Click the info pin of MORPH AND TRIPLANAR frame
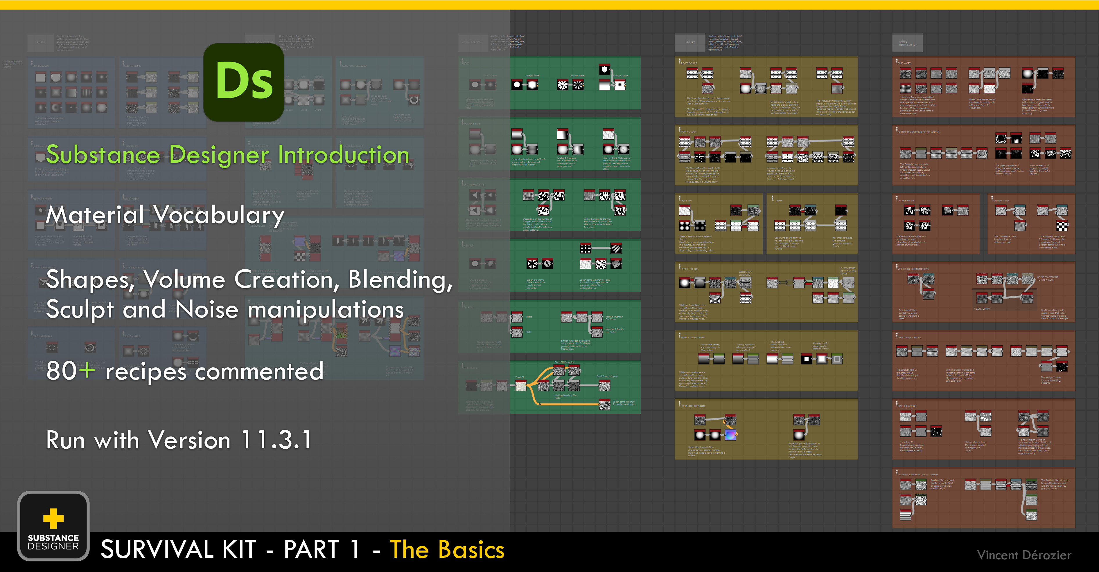 point(680,404)
